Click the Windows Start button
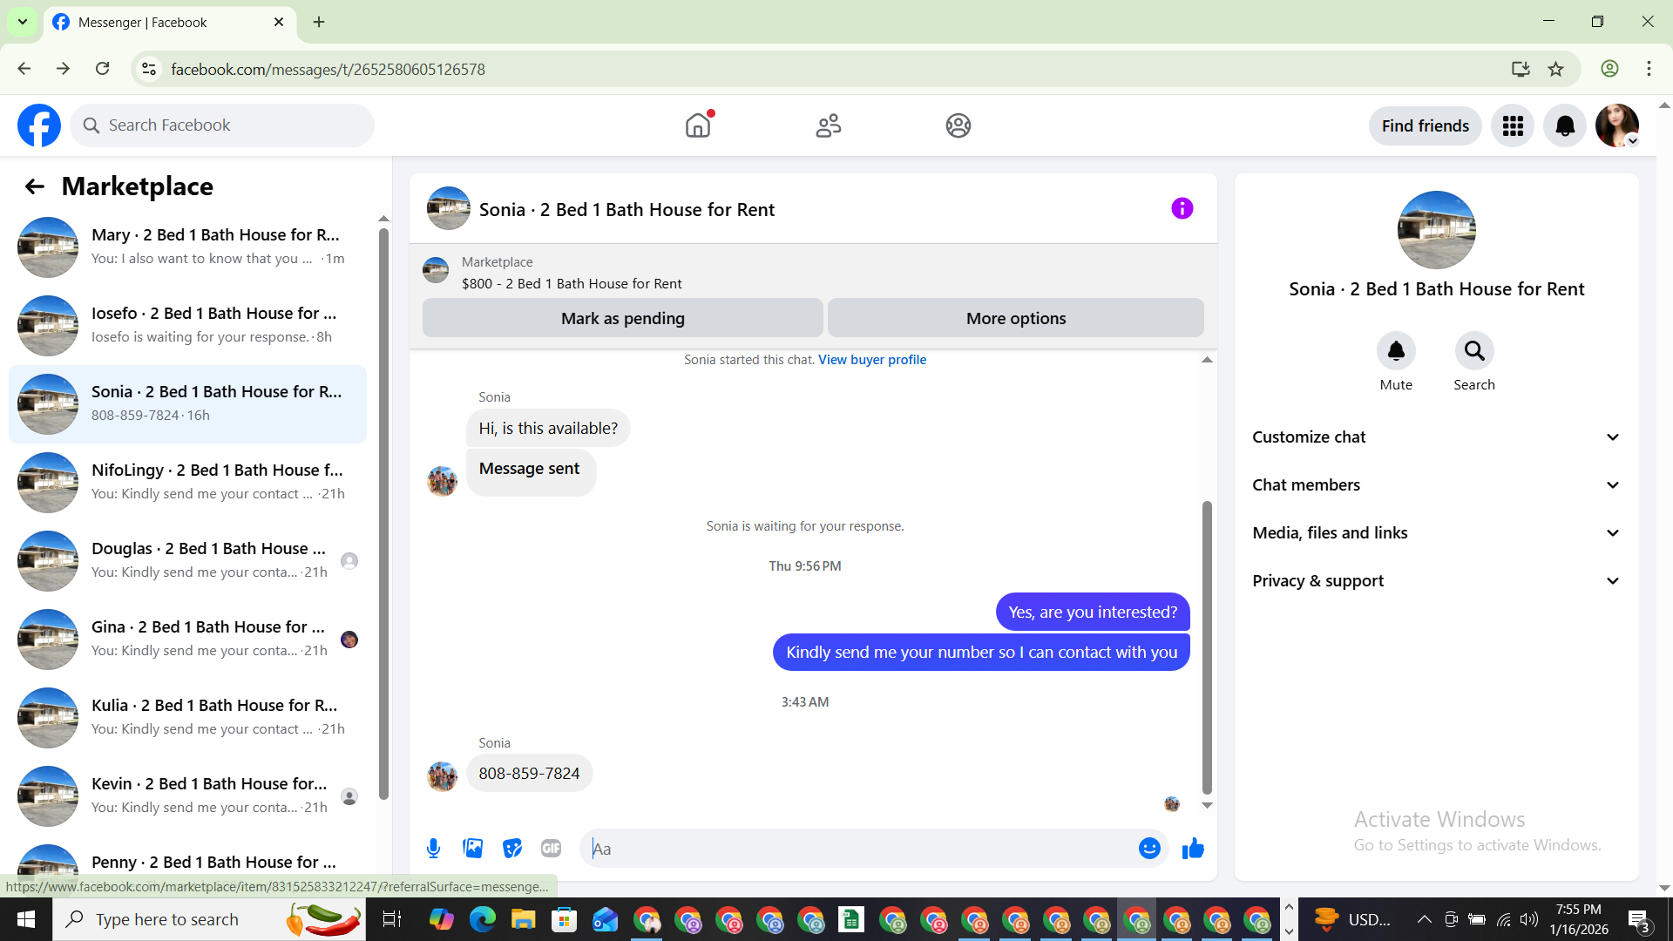1673x941 pixels. (x=25, y=919)
